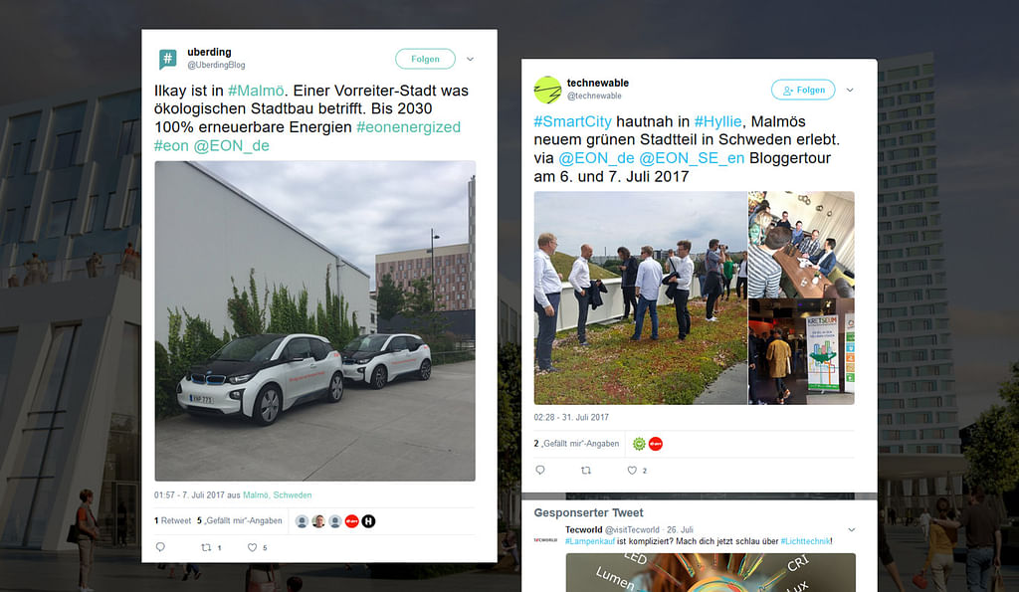1019x592 pixels.
Task: Open the black H liker avatar
Action: click(x=368, y=521)
